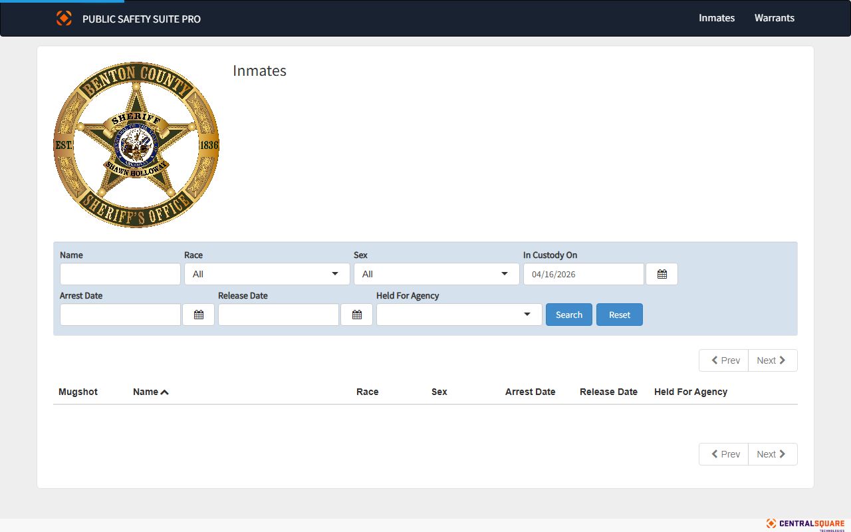This screenshot has width=851, height=532.
Task: Click the top Next page button
Action: pos(772,360)
